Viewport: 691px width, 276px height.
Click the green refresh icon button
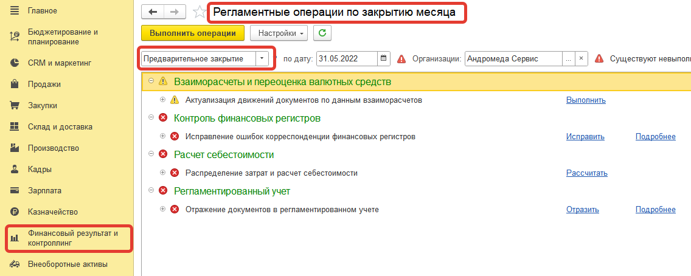coord(322,33)
